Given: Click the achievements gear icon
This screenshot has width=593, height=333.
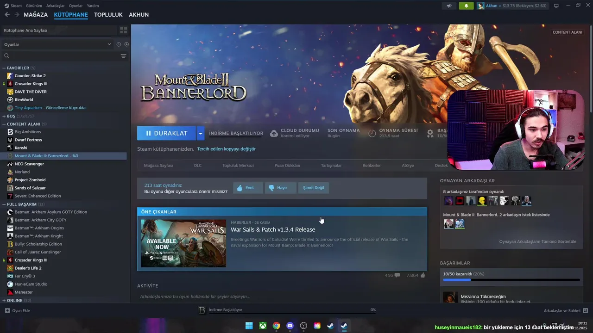Looking at the screenshot, I should coord(430,133).
